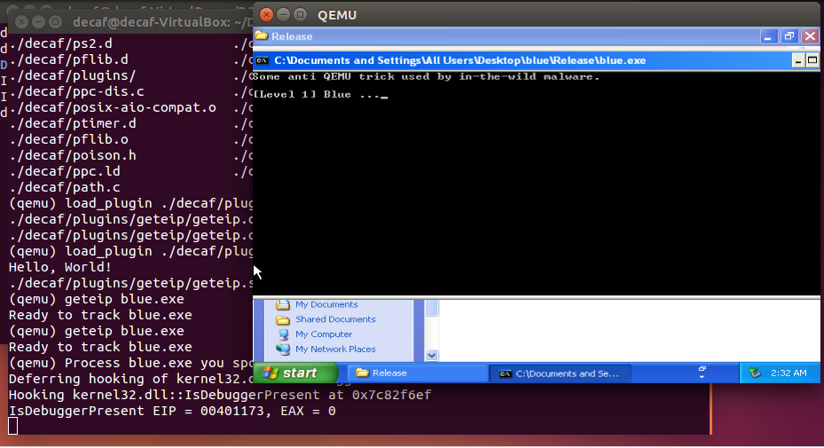Click the My Computer icon
The height and width of the screenshot is (448, 824).
coord(283,334)
